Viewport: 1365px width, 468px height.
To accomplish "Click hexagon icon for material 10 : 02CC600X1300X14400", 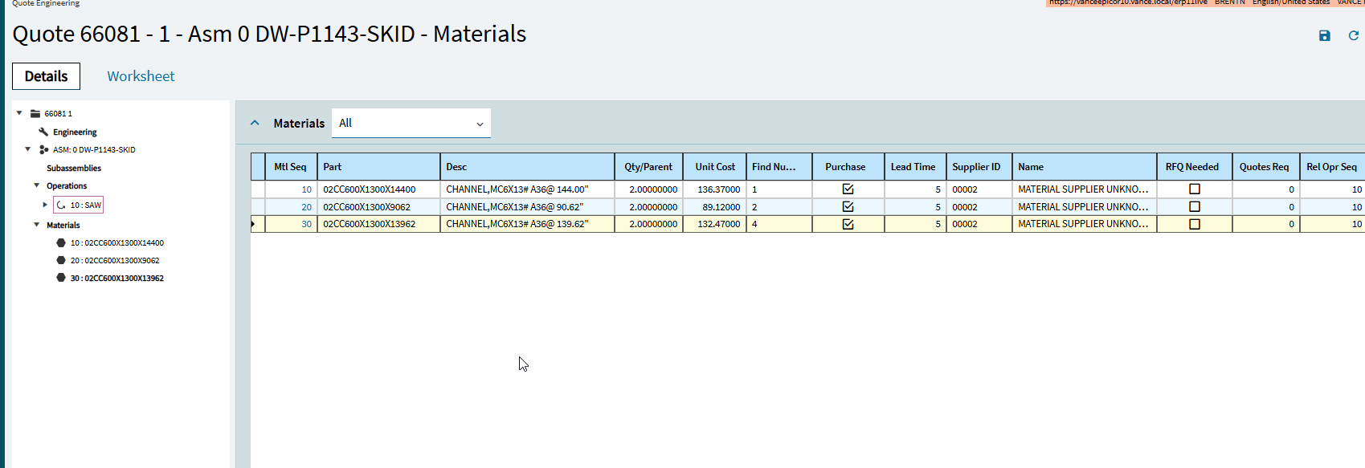I will 61,242.
